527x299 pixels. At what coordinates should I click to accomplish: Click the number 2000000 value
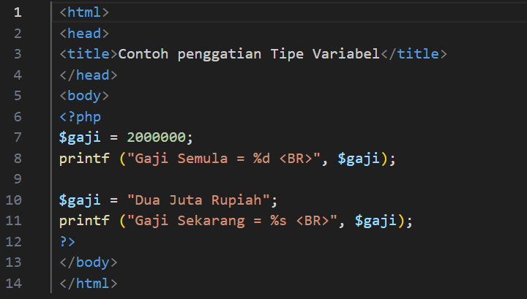[x=156, y=137]
